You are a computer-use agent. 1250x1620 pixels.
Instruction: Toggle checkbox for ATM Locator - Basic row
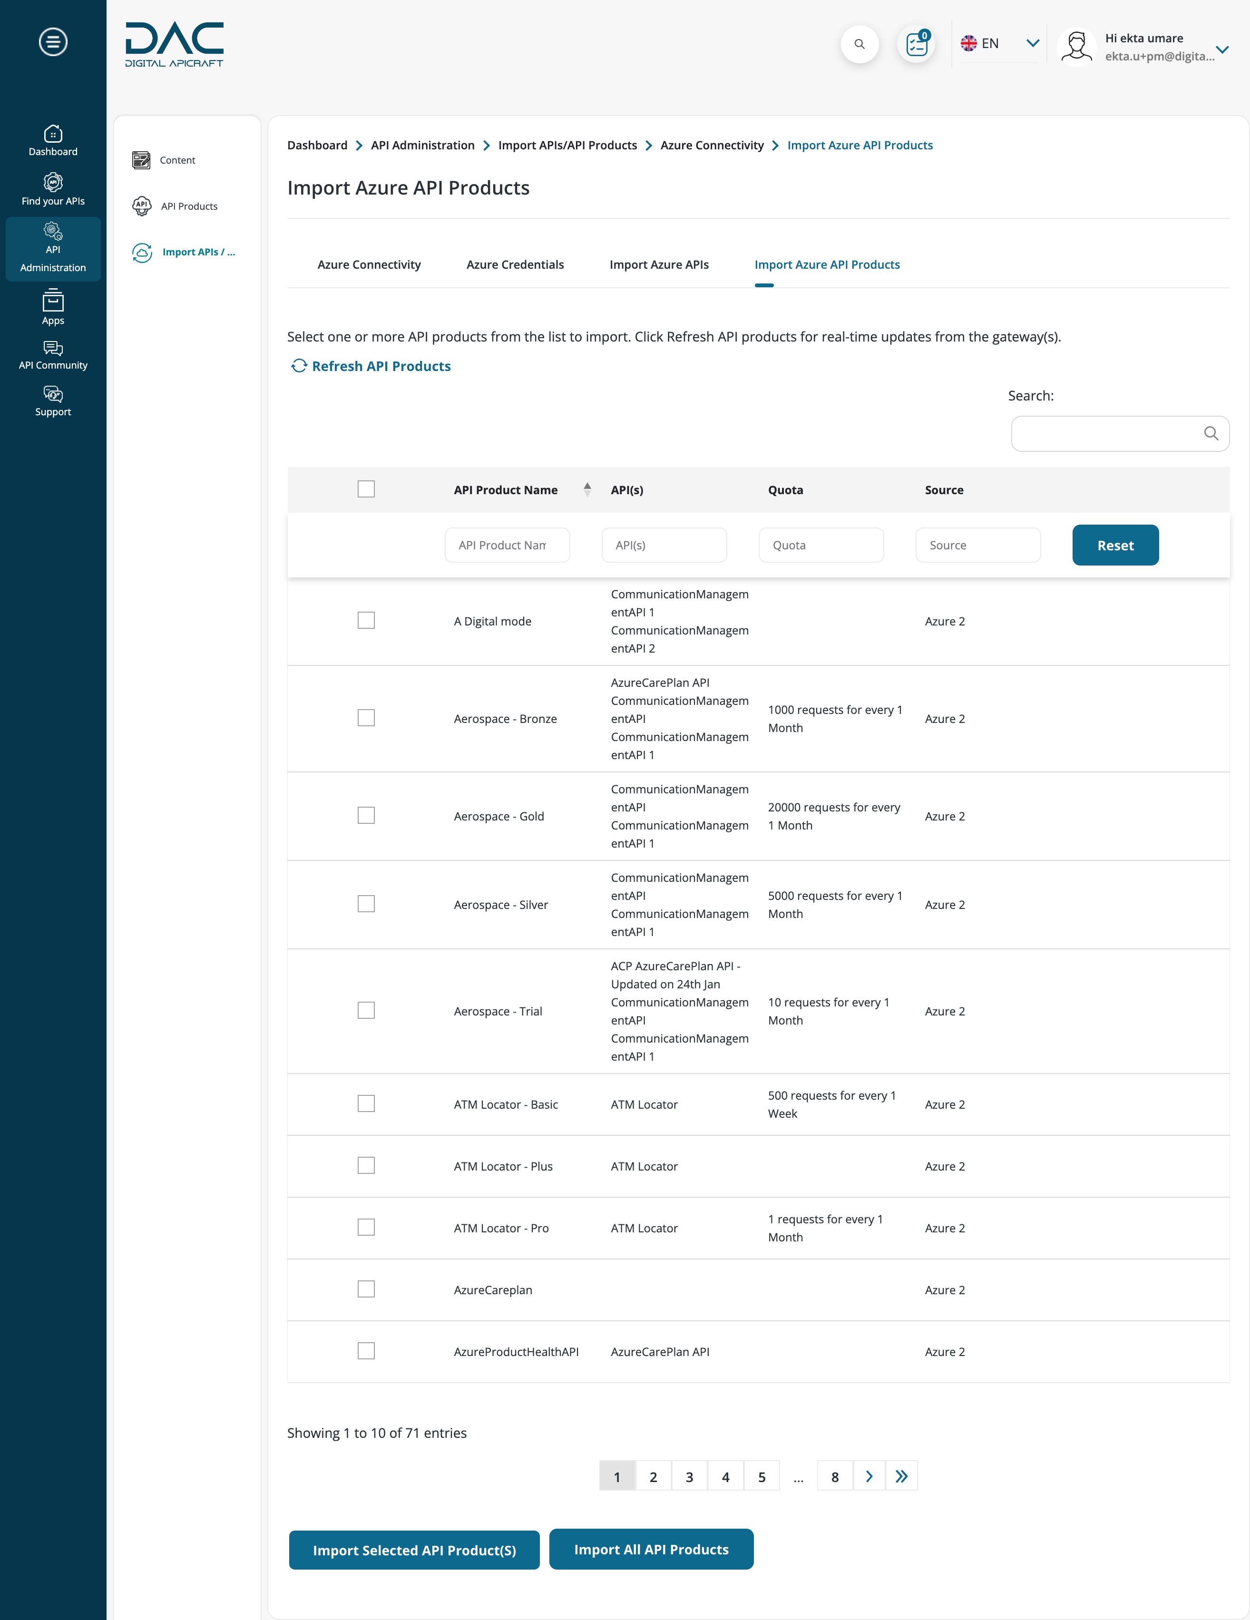[368, 1104]
